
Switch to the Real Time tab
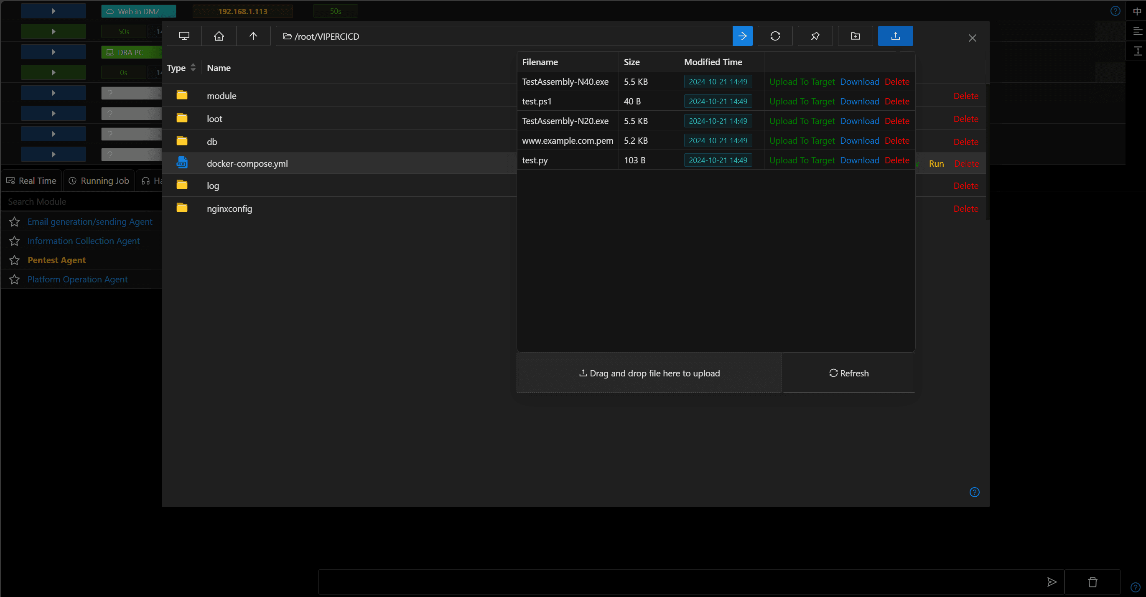(x=32, y=180)
